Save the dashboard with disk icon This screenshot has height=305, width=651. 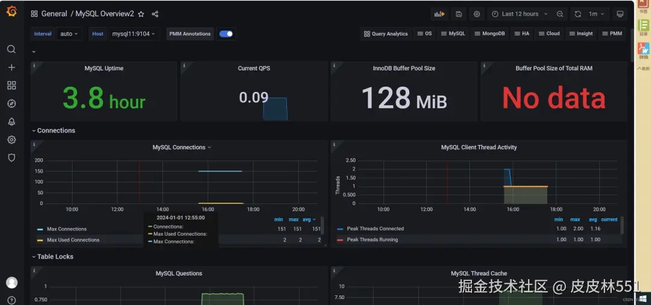point(459,14)
